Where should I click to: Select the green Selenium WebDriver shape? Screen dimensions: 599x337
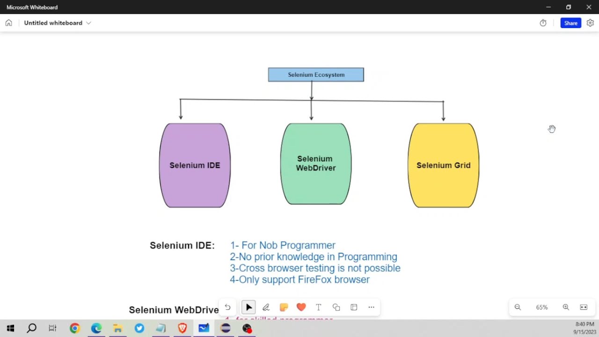point(316,164)
